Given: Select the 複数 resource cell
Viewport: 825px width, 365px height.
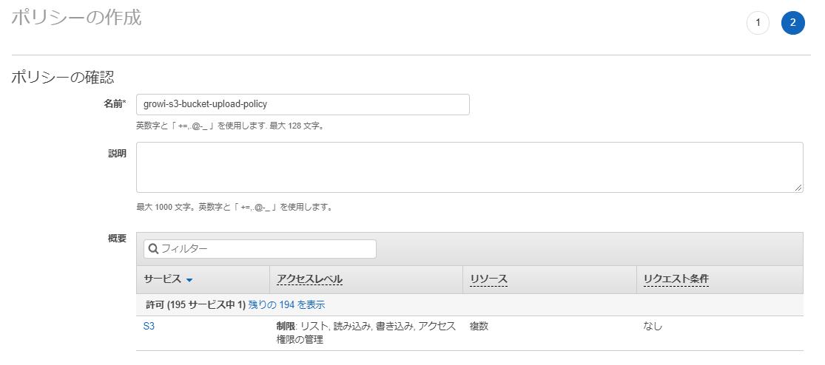Looking at the screenshot, I should [x=479, y=326].
